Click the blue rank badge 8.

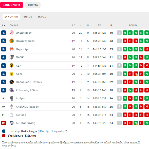[4, 90]
